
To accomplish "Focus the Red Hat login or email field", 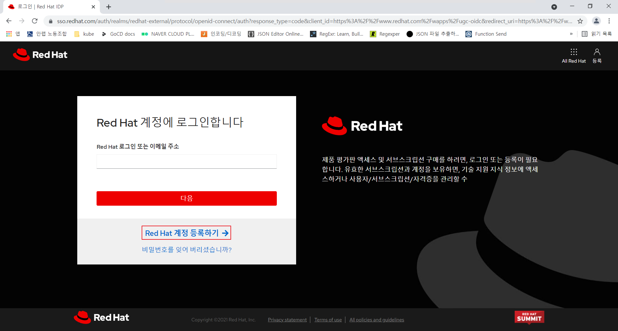I will [x=187, y=161].
